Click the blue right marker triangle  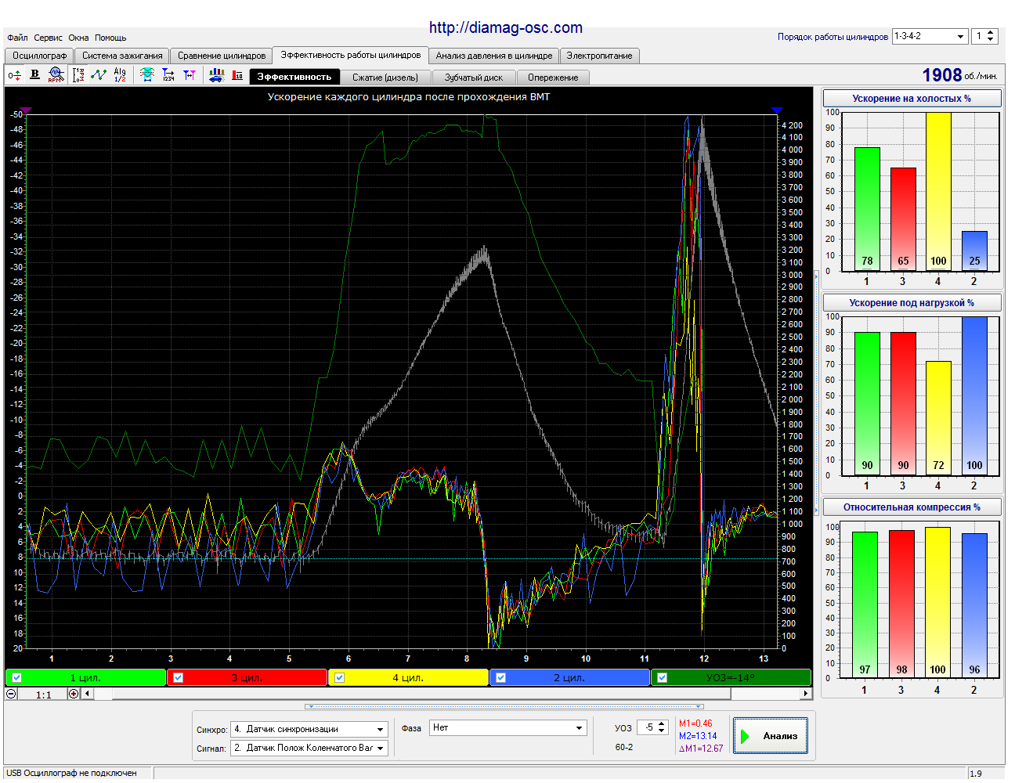(x=777, y=110)
